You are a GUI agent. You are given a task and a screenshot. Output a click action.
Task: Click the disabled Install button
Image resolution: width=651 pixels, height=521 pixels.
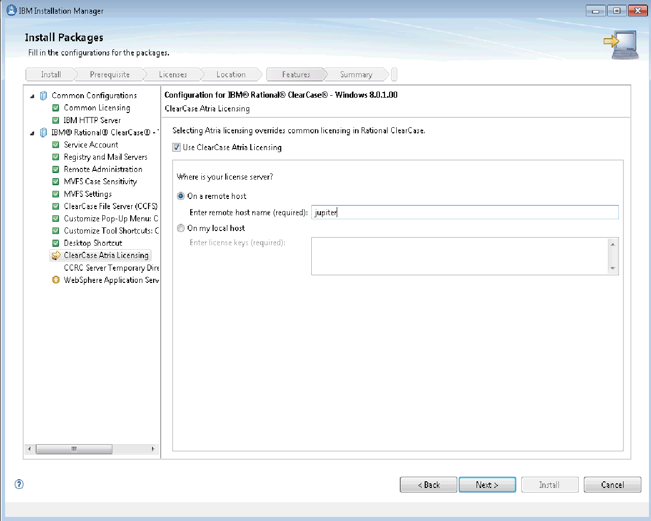point(550,485)
